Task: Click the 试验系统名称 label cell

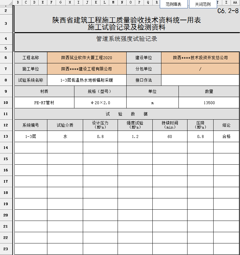Action: [x=31, y=80]
